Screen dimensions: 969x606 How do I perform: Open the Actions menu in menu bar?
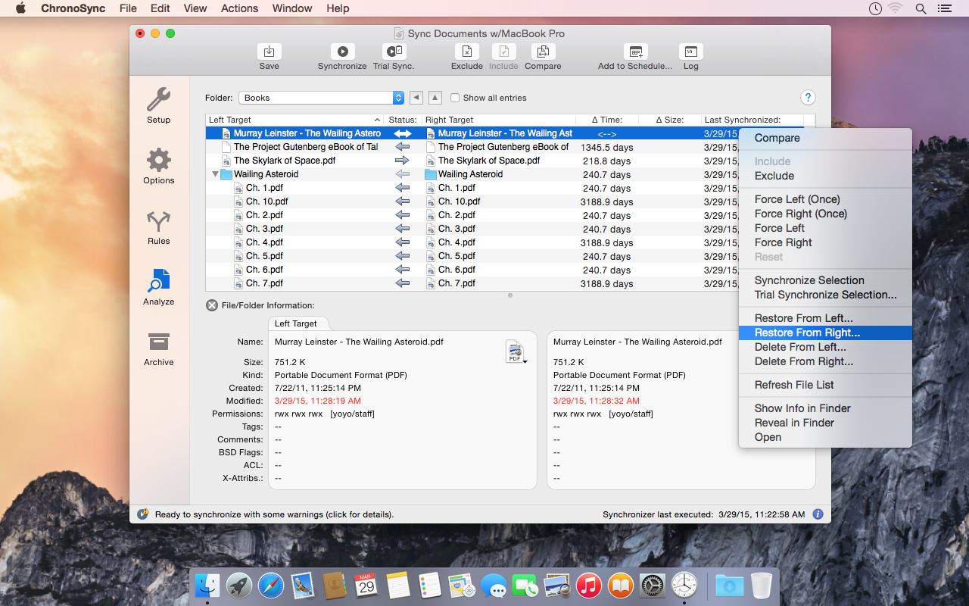click(x=239, y=8)
